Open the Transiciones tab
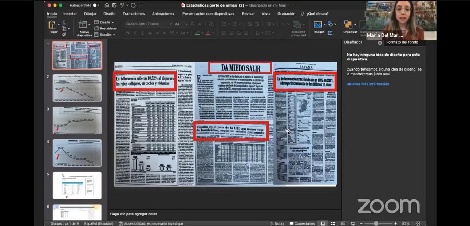This screenshot has width=470, height=226. [133, 14]
